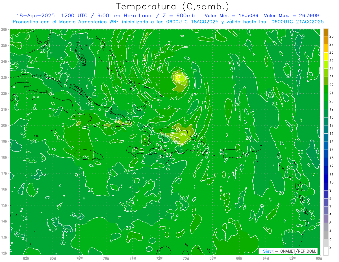This screenshot has height=262, width=339.
Task: Click the "82W" longitude axis label
Action: [26, 258]
